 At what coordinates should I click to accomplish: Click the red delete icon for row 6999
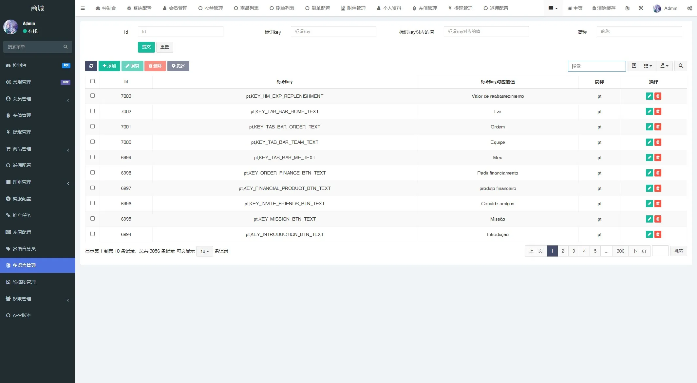658,158
